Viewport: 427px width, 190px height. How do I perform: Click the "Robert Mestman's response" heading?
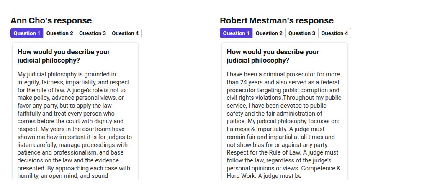click(277, 20)
